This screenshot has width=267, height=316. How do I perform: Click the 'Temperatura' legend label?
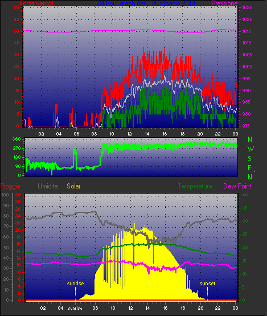195,186
